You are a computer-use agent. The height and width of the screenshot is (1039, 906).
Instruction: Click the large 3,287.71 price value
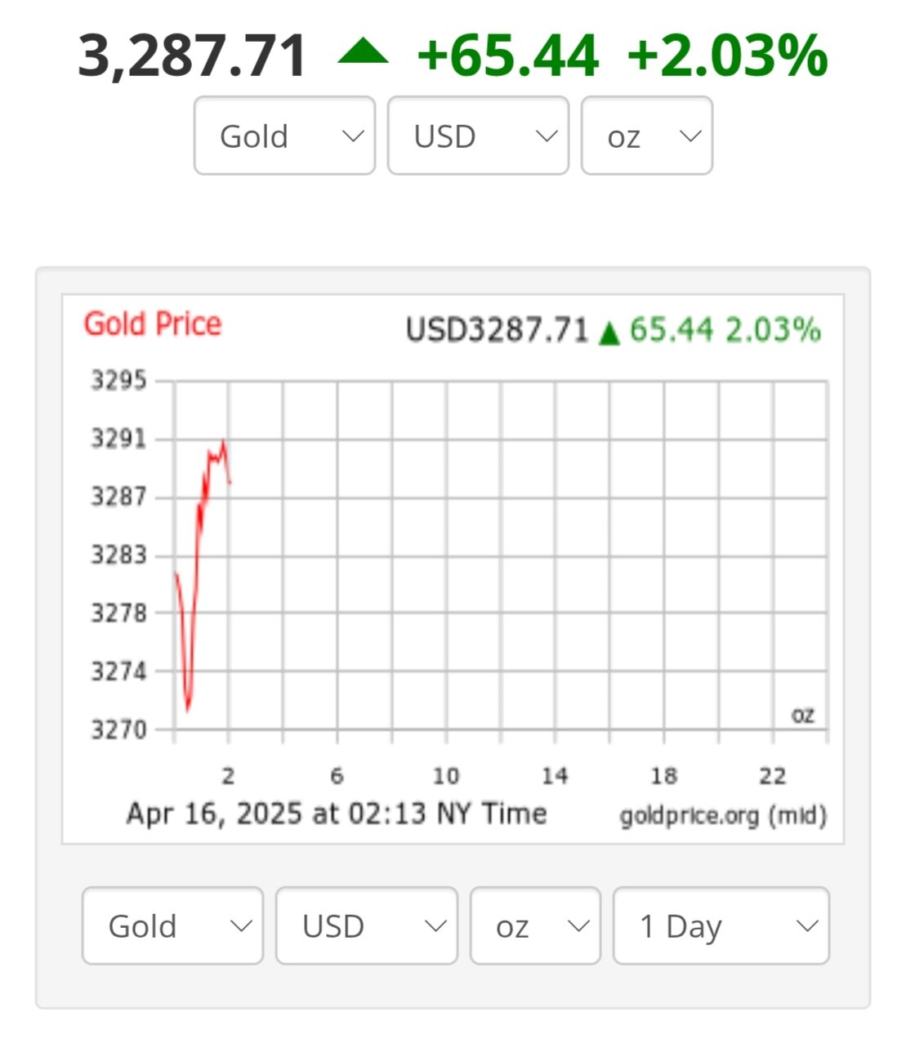[192, 56]
